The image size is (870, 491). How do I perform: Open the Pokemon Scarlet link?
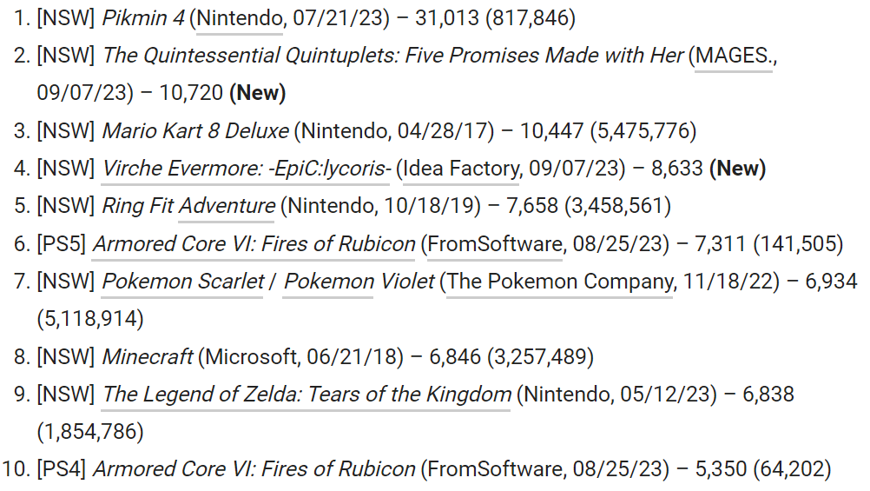[183, 282]
